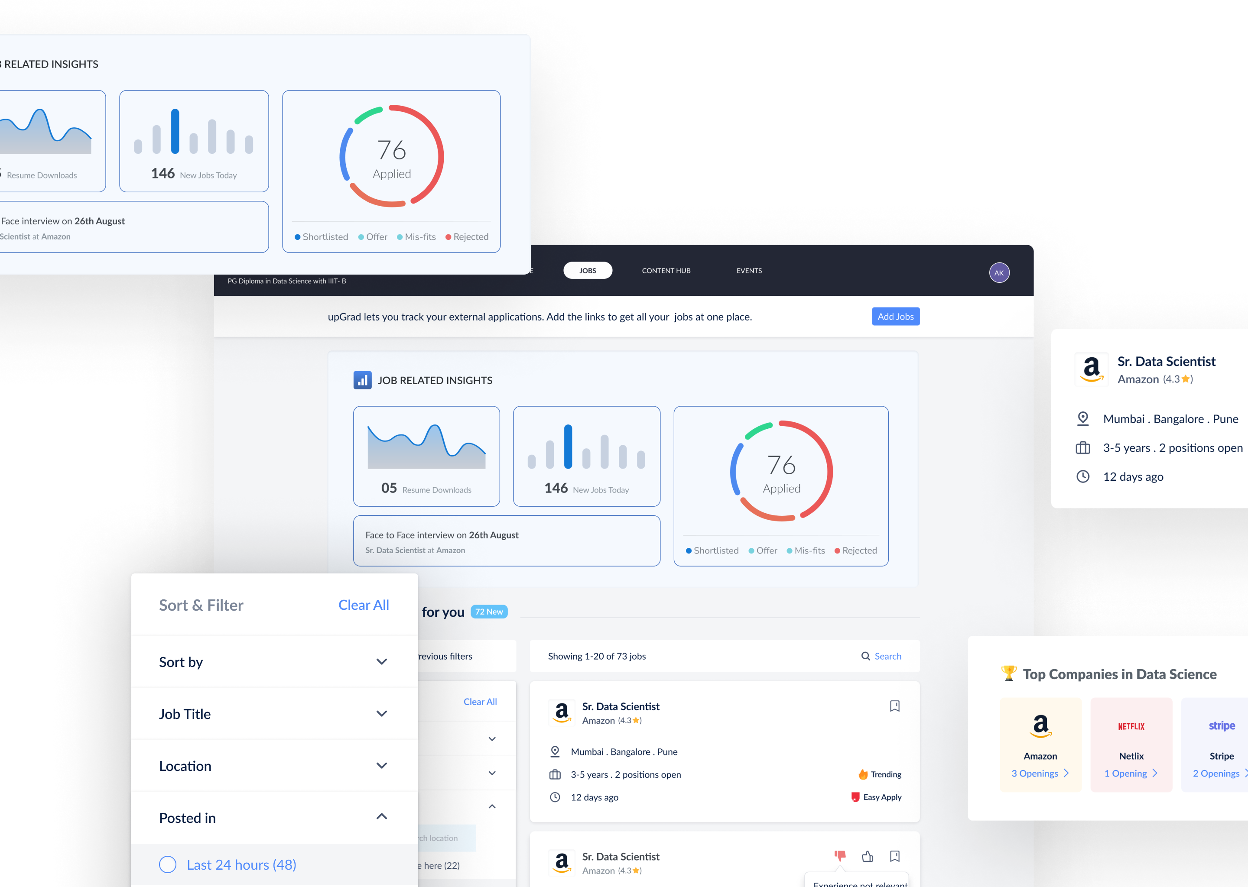Open Amazon 3 Openings link
Viewport: 1248px width, 887px height.
coord(1039,774)
